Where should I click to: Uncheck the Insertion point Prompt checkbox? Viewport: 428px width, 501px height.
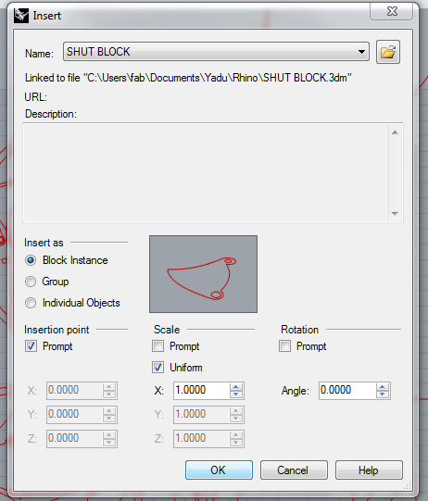[x=31, y=346]
